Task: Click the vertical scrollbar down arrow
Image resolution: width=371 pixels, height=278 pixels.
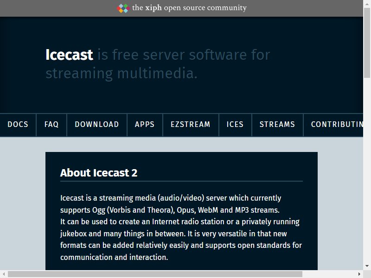Action: [367, 266]
